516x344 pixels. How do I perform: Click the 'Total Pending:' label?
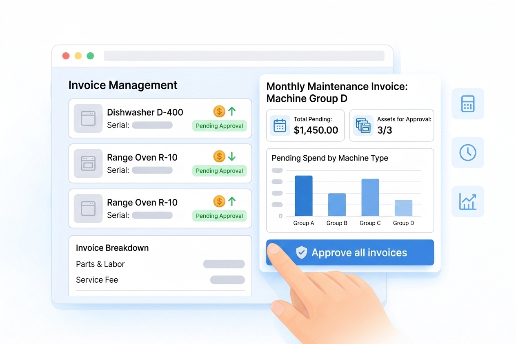(313, 119)
